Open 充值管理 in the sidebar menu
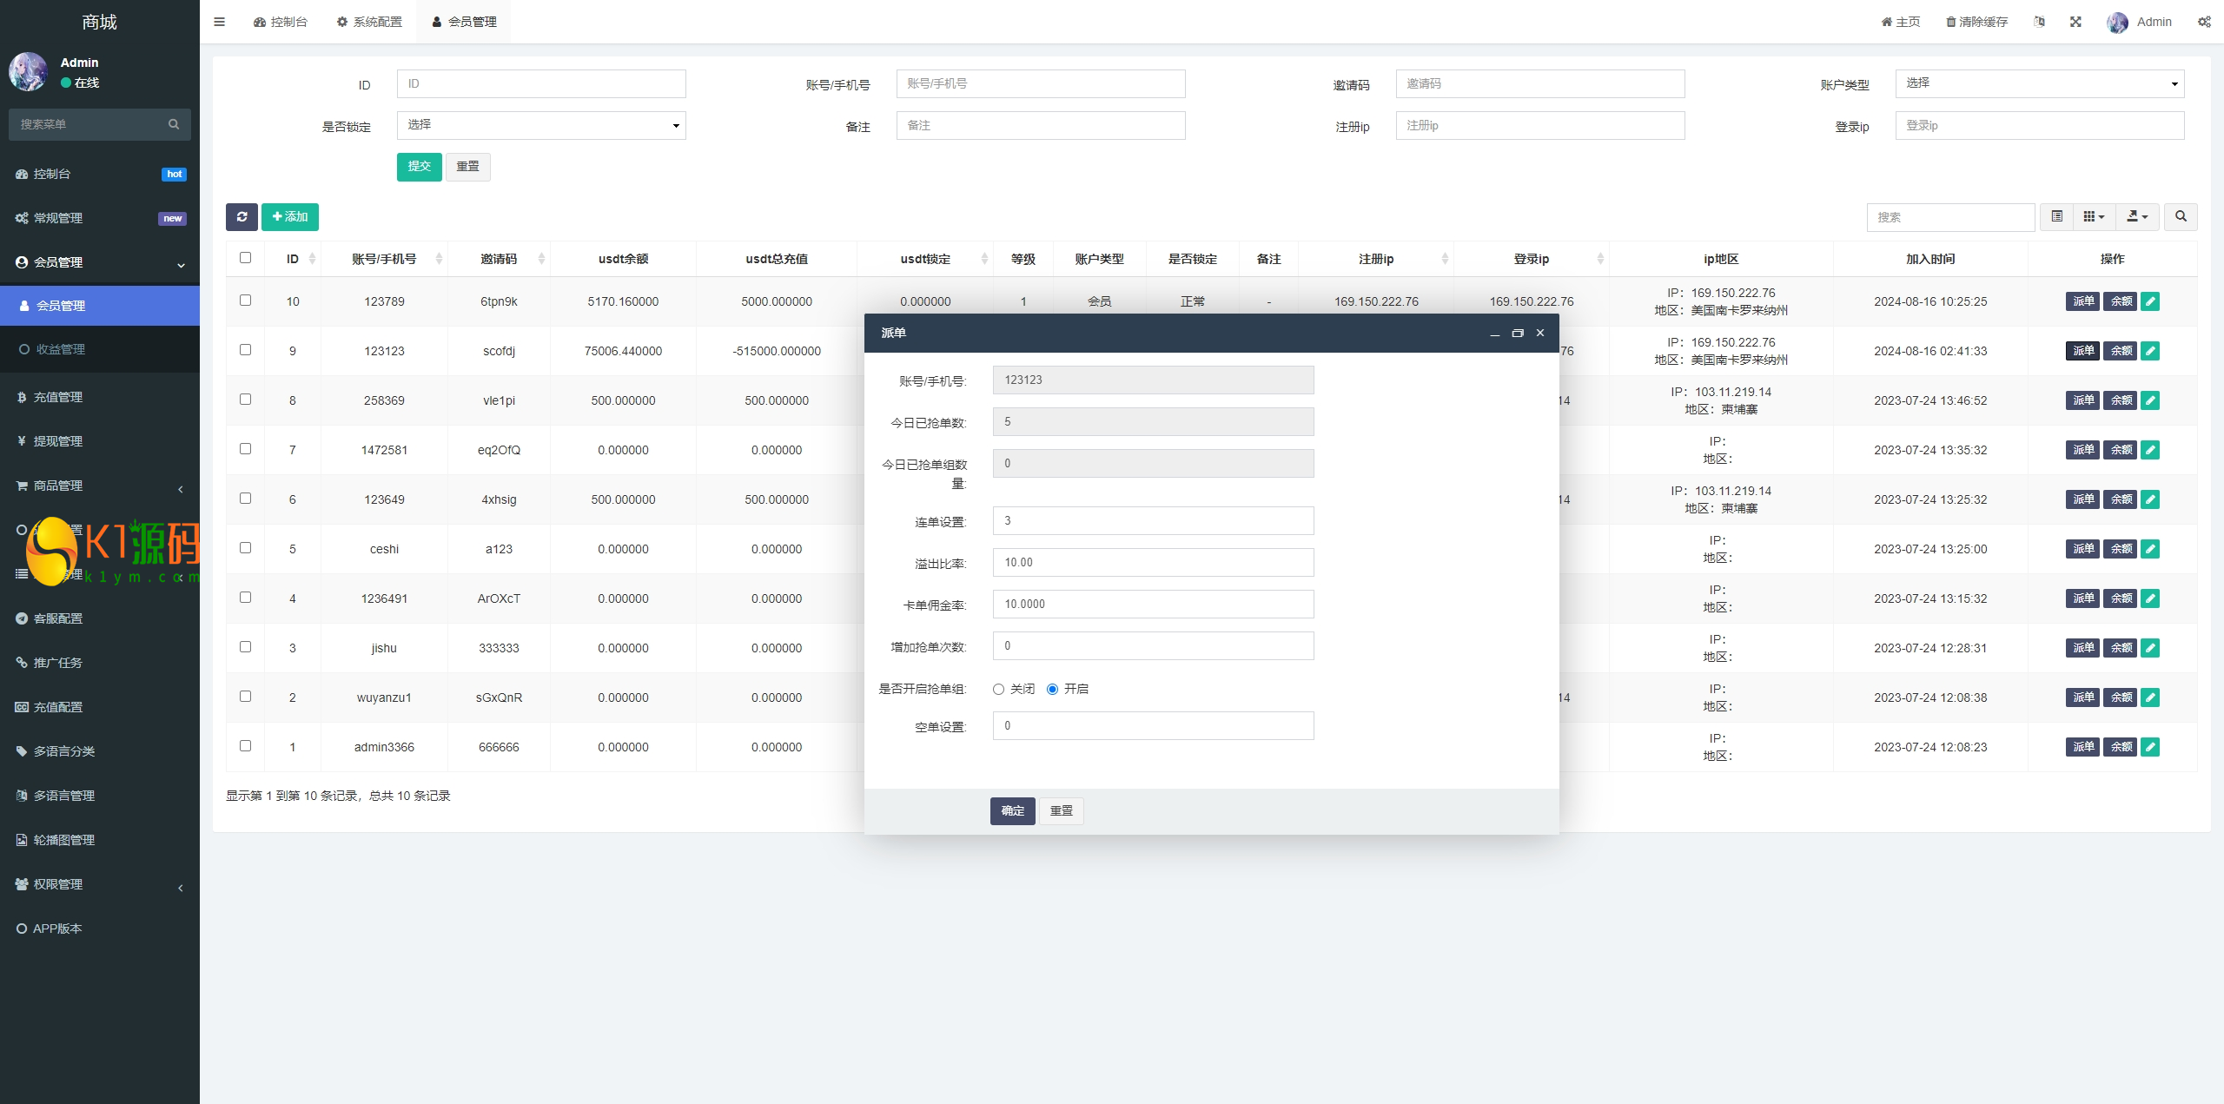The height and width of the screenshot is (1104, 2224). 58,397
